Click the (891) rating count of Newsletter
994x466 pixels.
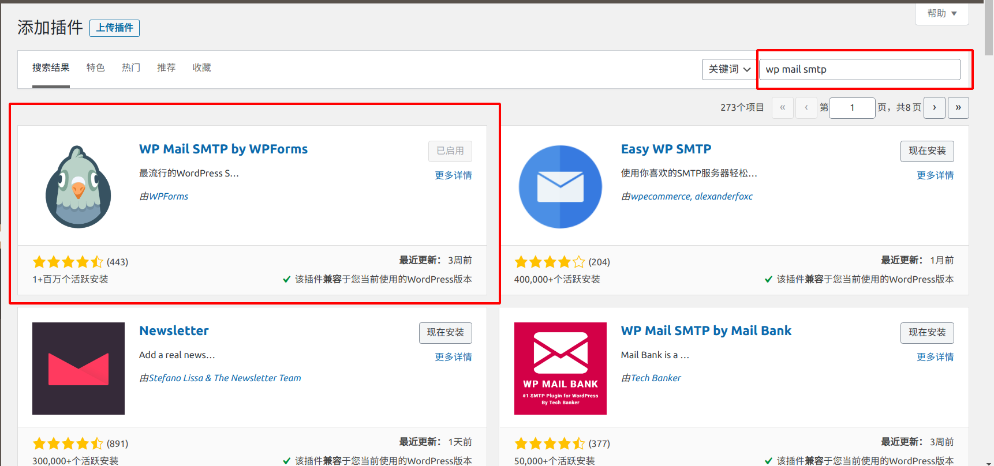[x=117, y=444]
